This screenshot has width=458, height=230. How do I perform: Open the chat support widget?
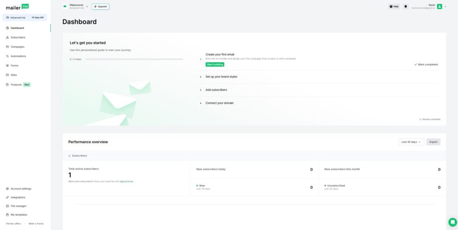point(453,222)
